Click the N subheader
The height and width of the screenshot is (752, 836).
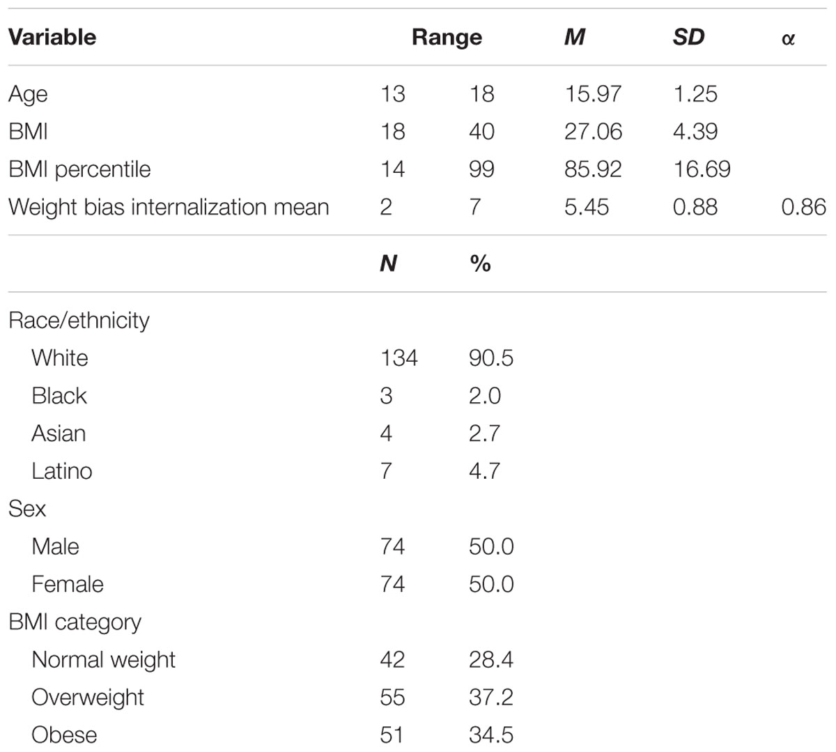pos(389,263)
